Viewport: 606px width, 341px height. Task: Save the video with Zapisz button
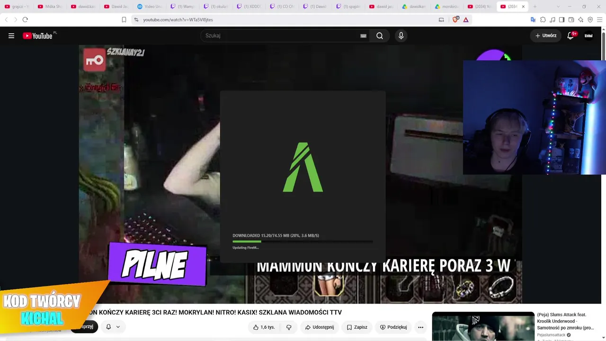[x=357, y=327]
